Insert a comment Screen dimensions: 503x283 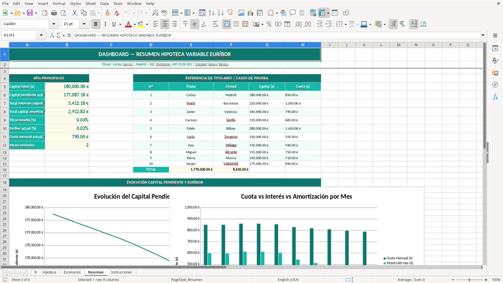tap(293, 13)
